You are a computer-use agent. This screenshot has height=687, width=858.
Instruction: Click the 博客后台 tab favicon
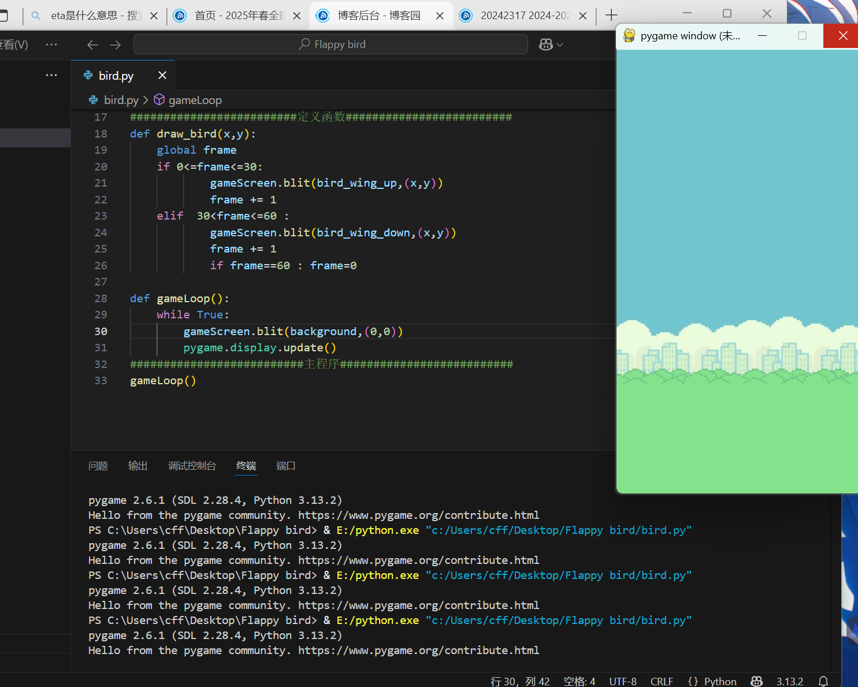323,16
